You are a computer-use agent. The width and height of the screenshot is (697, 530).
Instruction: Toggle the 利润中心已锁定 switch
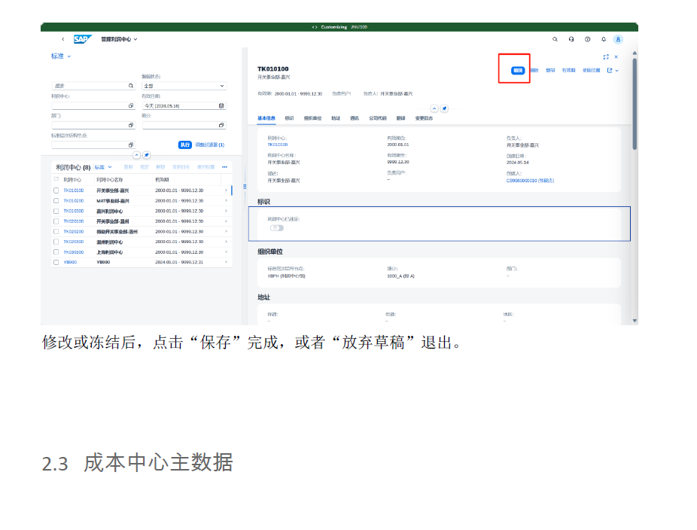click(x=276, y=227)
